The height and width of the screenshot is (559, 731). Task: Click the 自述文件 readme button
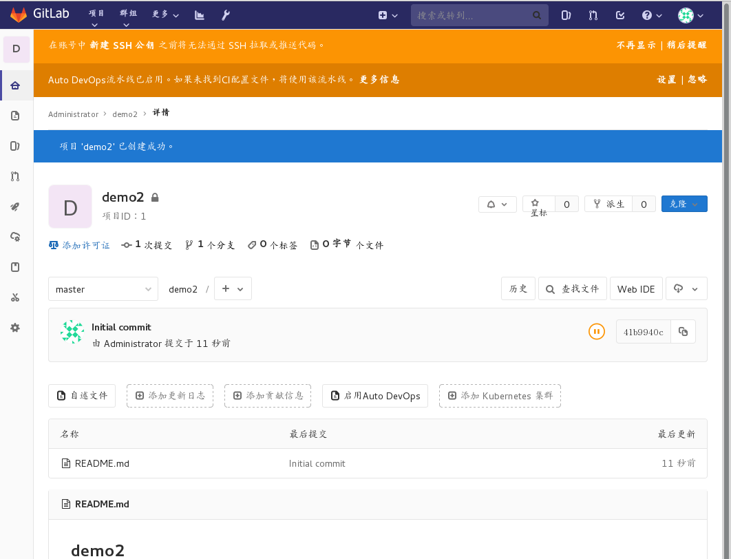pyautogui.click(x=82, y=396)
